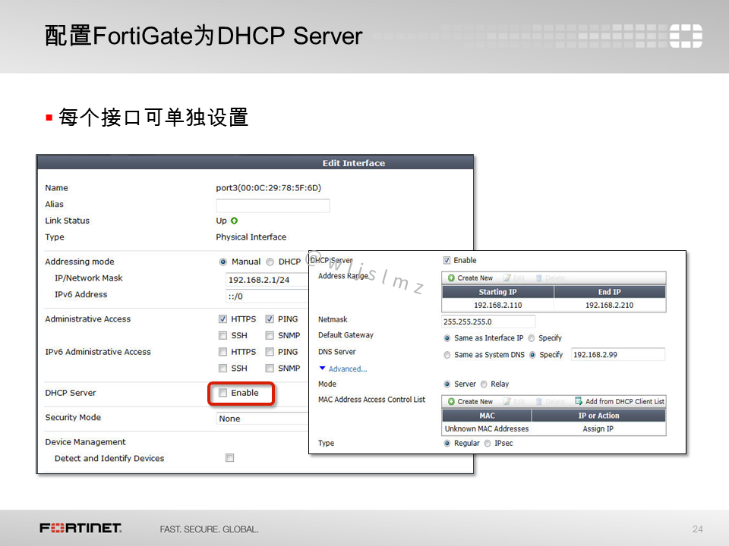Toggle HTTPS administrative access checkbox
Screen dimensions: 729x546
(x=223, y=319)
